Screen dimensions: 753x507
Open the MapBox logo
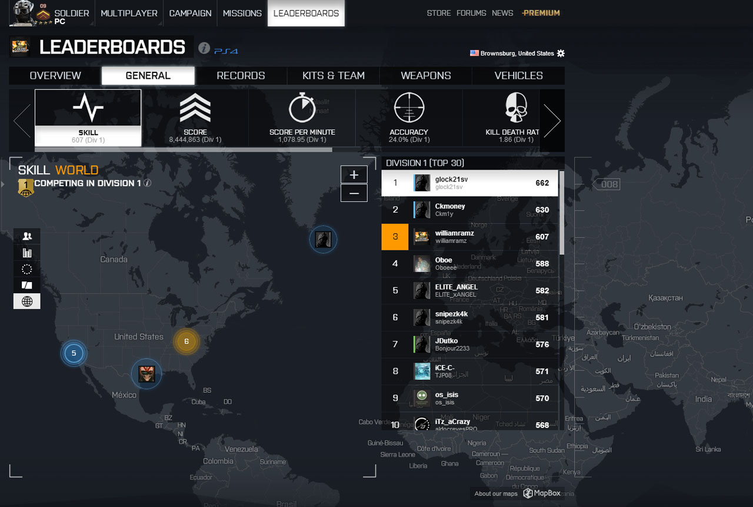click(x=542, y=493)
